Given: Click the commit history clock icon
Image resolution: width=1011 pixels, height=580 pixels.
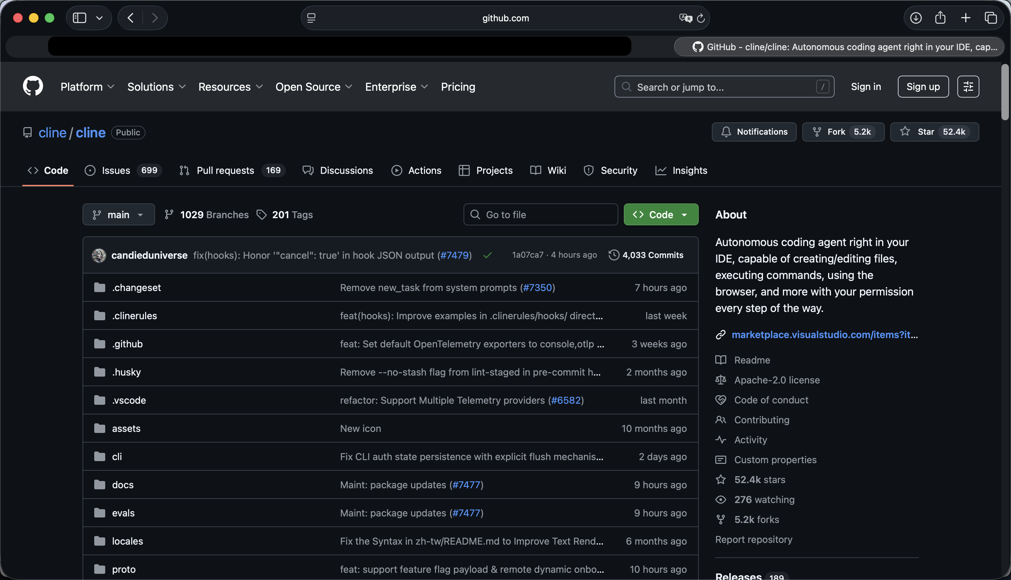Looking at the screenshot, I should [x=614, y=255].
